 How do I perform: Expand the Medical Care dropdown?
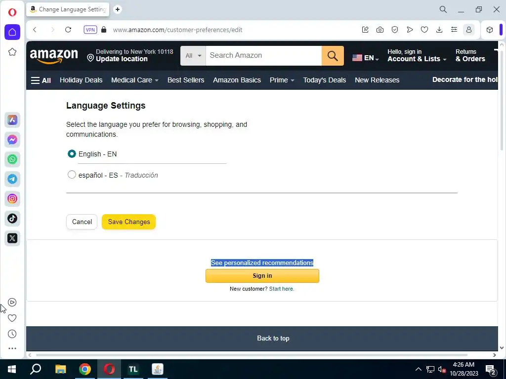point(134,80)
